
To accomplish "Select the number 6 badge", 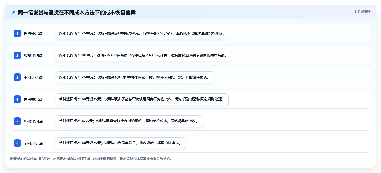I will coord(17,143).
